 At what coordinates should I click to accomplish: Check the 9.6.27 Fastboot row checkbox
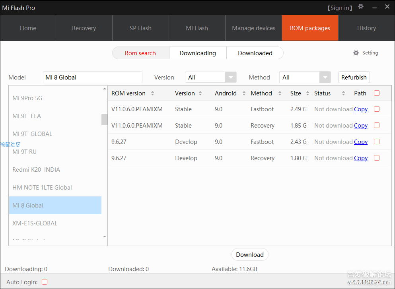[x=377, y=142]
